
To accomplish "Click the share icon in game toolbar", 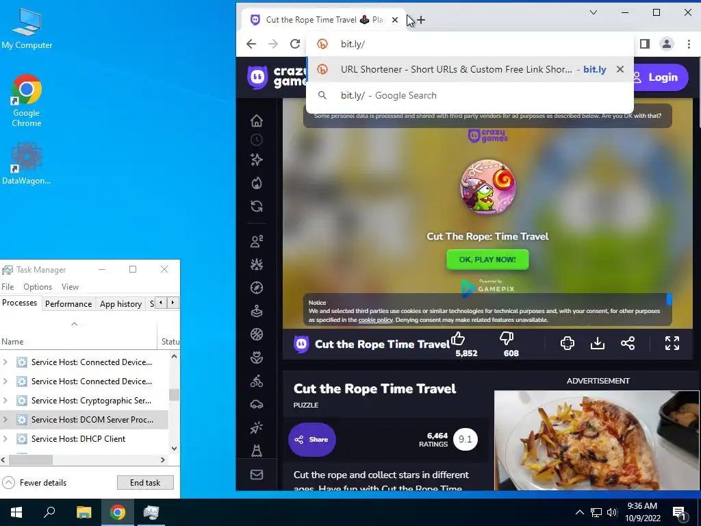I will click(x=628, y=343).
